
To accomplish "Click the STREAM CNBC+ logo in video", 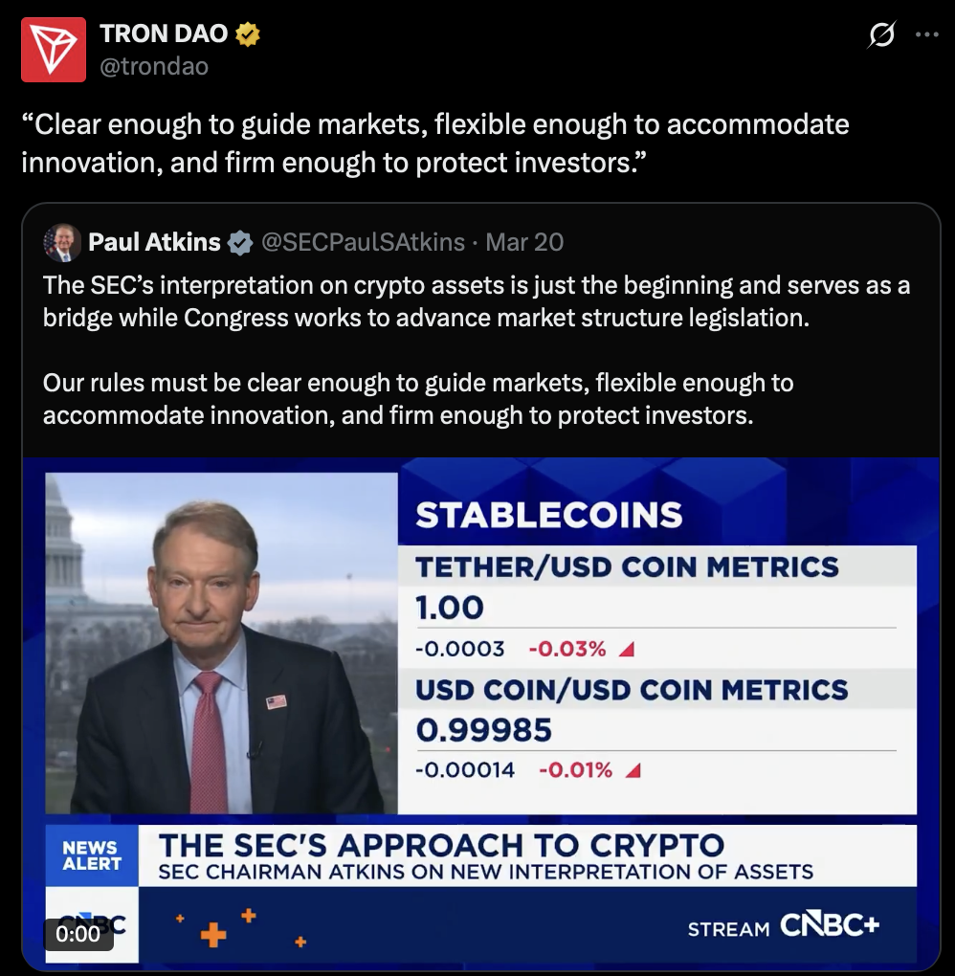I will point(783,927).
